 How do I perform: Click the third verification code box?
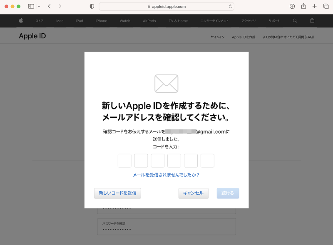(158, 161)
